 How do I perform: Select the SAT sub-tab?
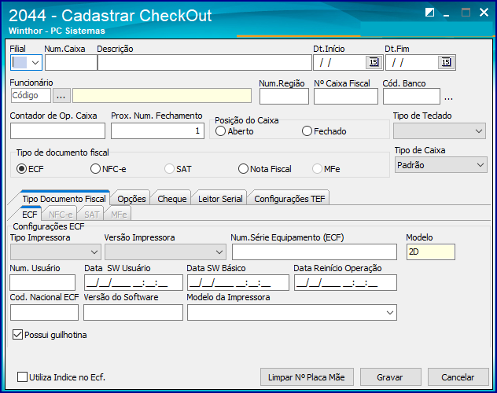click(91, 215)
